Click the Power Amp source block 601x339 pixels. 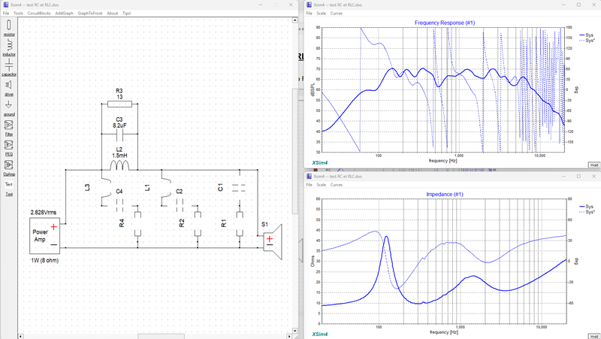tap(45, 236)
